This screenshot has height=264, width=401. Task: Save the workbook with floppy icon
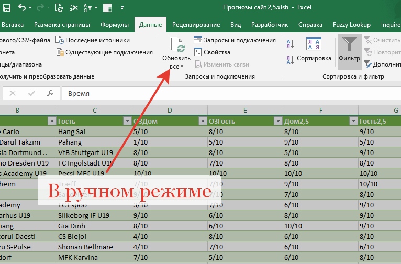6,8
